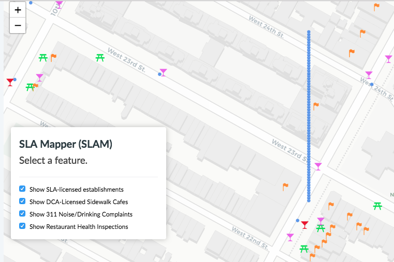Viewport: 394px width, 262px height.
Task: Disable Show 311 Noise/Drinking Complaints checkbox
Action: [x=22, y=214]
